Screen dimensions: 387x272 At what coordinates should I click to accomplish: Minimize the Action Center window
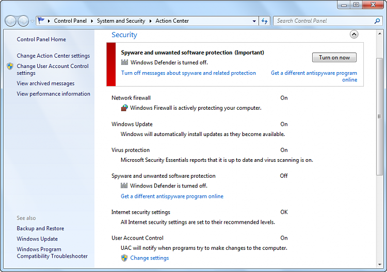pyautogui.click(x=344, y=5)
